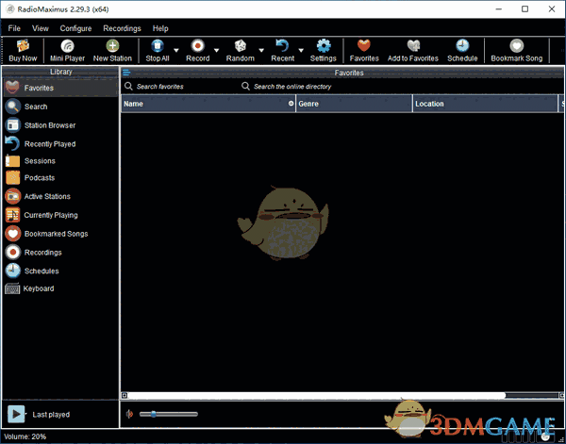This screenshot has height=444, width=566.
Task: Click the volume slider handle
Action: pos(154,414)
